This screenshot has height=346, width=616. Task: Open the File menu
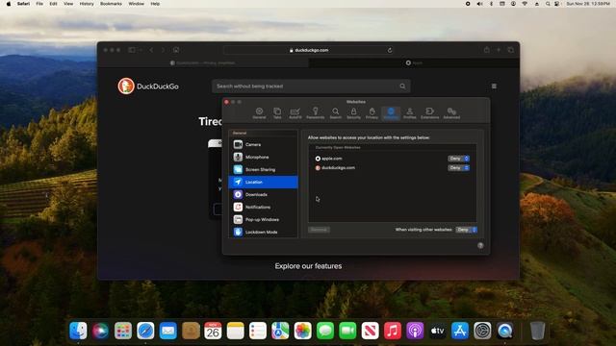[x=39, y=4]
